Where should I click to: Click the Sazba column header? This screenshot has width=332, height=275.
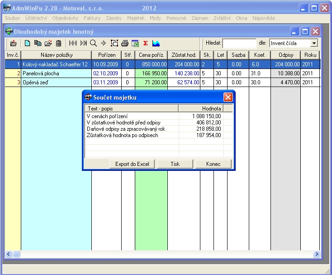[x=238, y=55]
